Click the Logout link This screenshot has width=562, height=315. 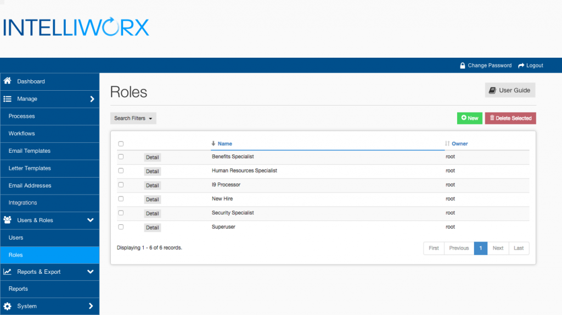coord(531,65)
